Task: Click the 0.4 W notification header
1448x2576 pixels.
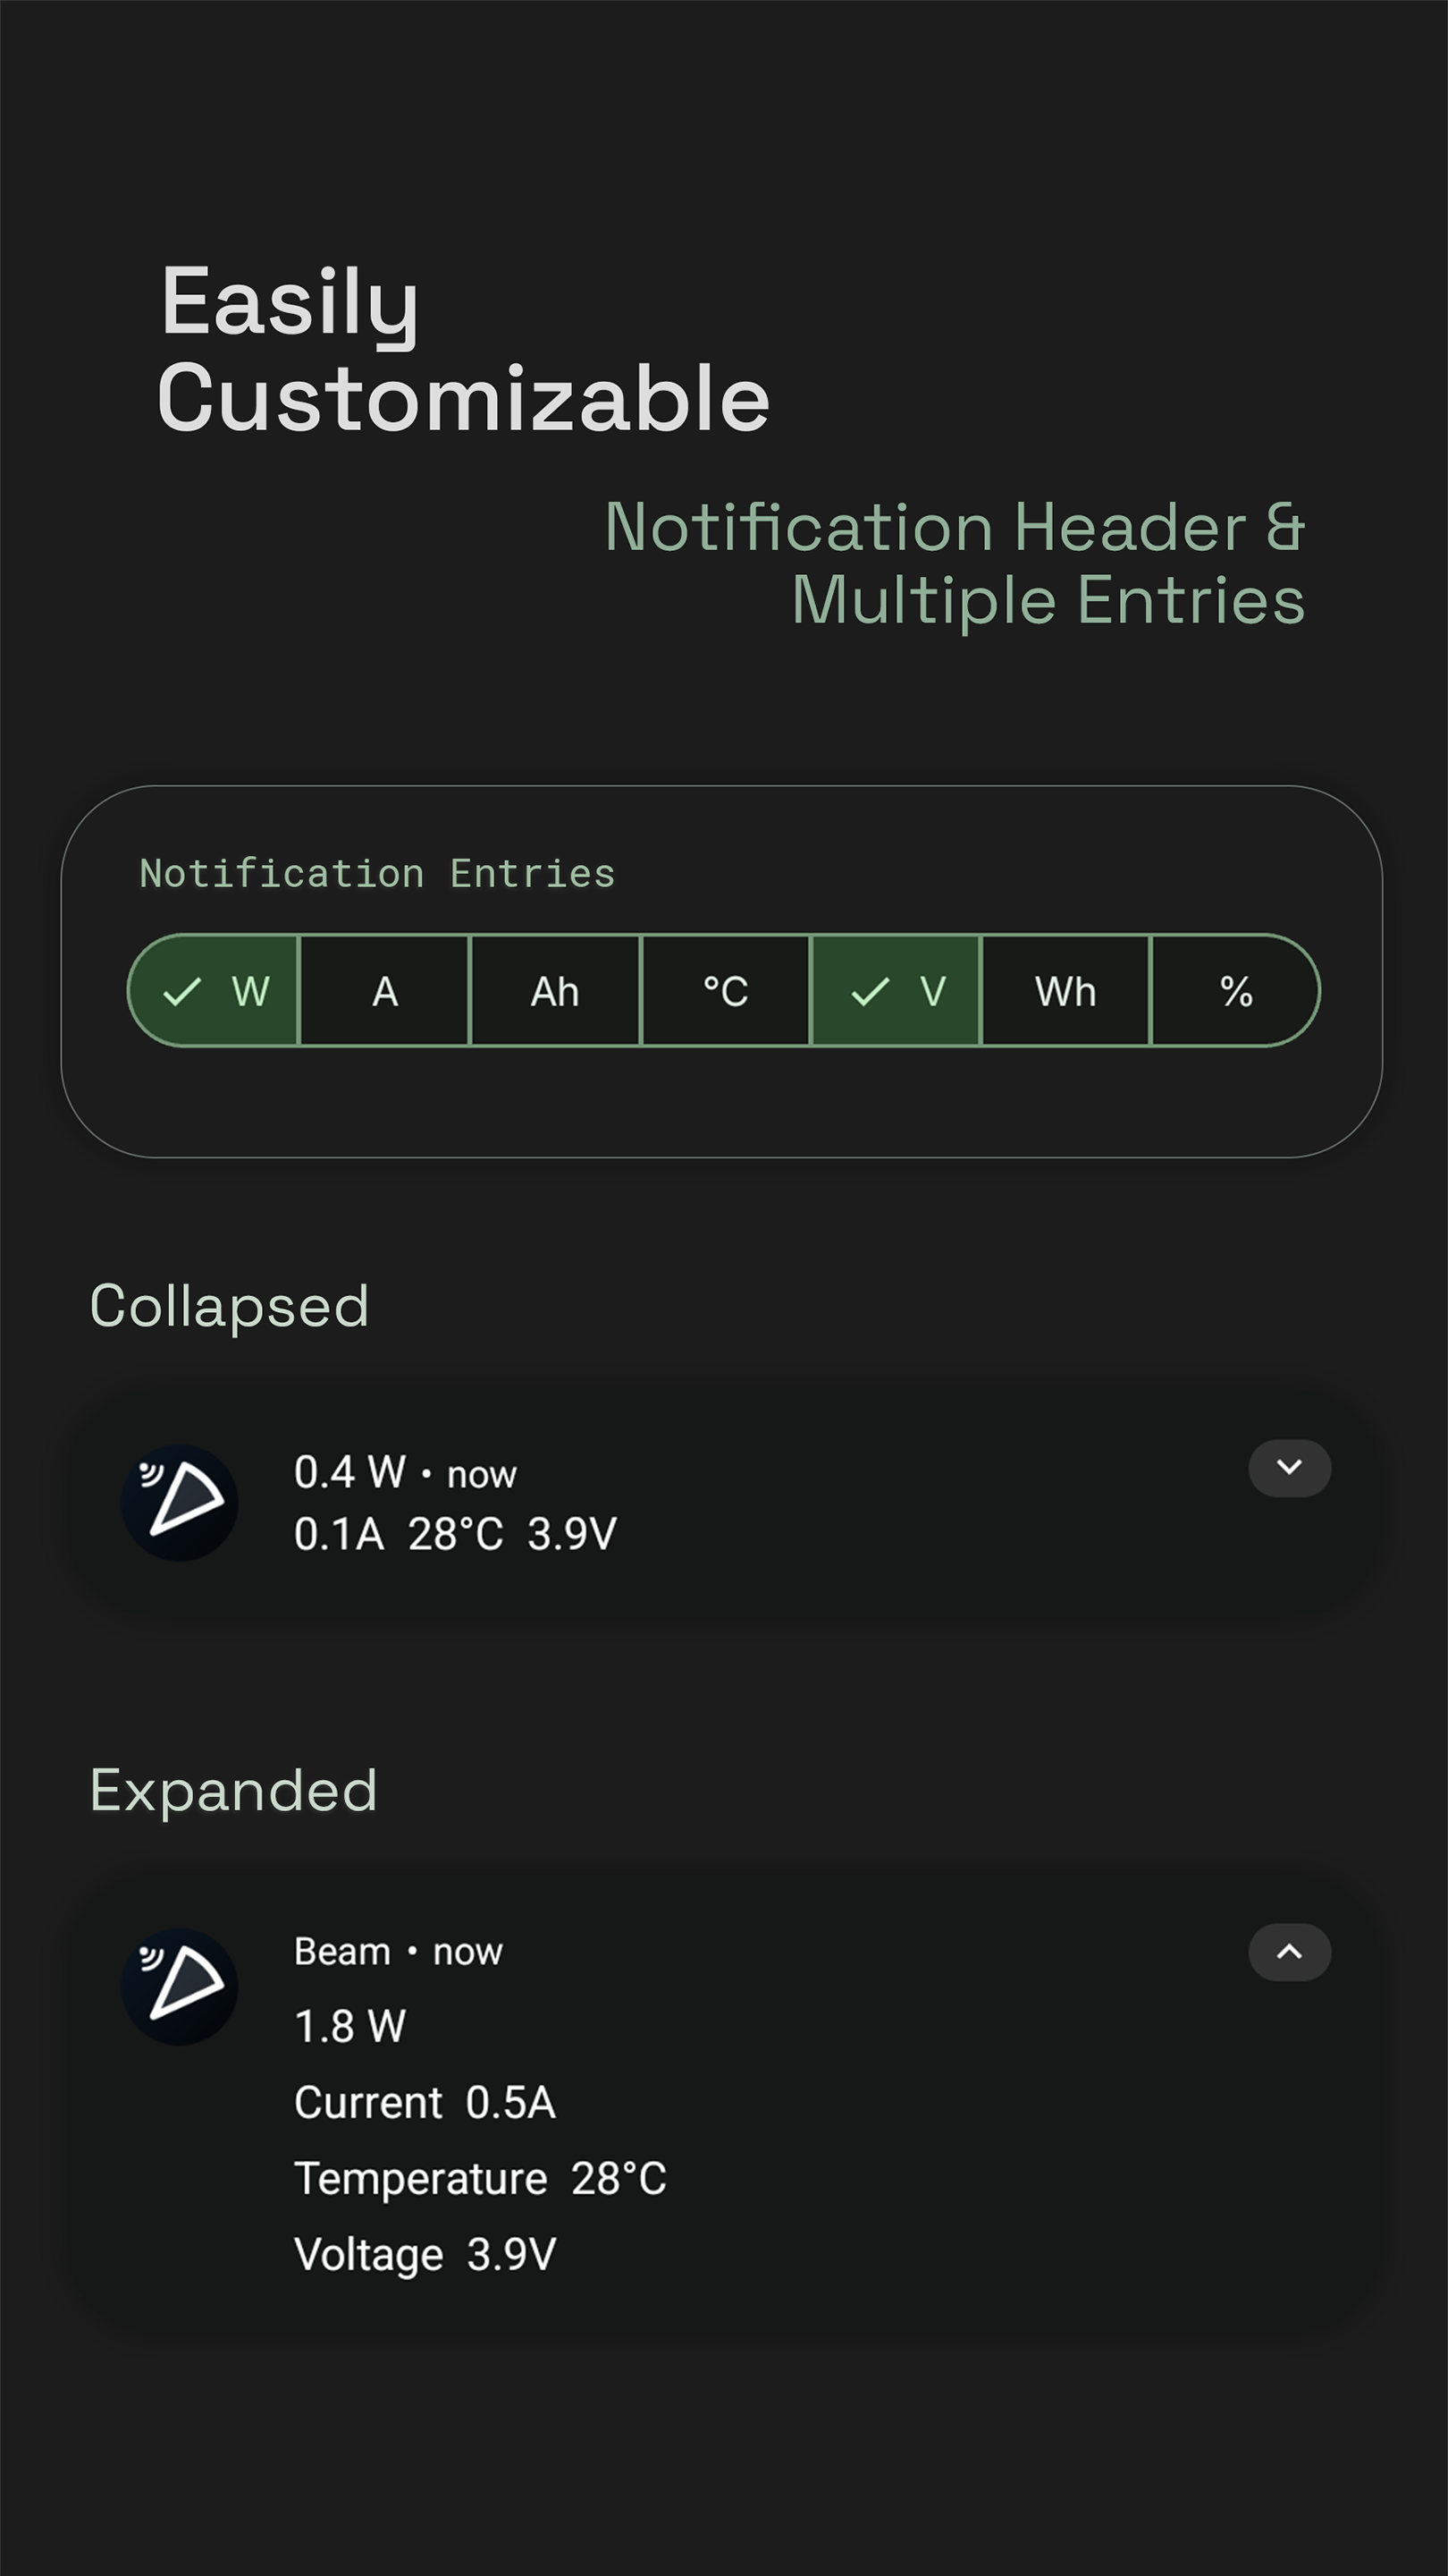Action: [350, 1472]
